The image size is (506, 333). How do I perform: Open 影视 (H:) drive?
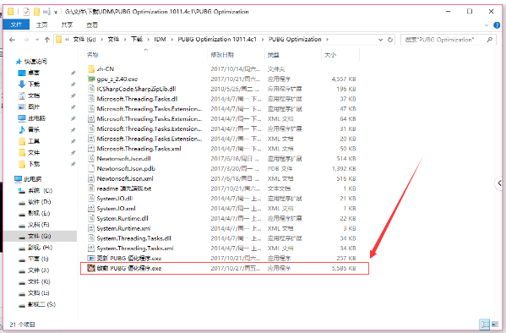pos(40,248)
